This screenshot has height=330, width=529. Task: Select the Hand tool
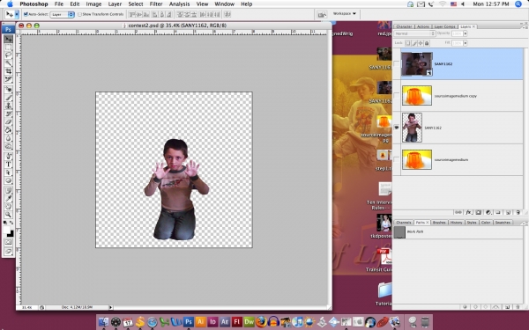[8, 207]
